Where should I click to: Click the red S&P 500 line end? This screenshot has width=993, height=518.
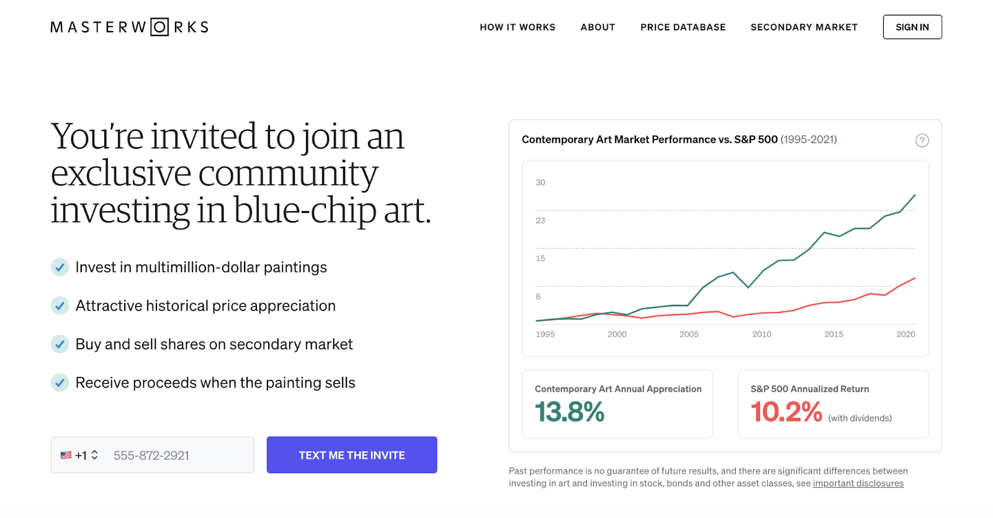[915, 278]
